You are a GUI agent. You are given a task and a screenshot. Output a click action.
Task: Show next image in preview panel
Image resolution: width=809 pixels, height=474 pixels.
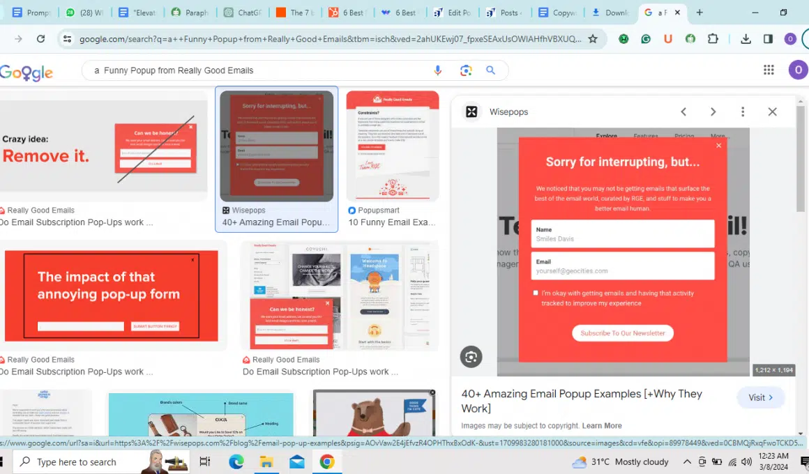(x=713, y=112)
